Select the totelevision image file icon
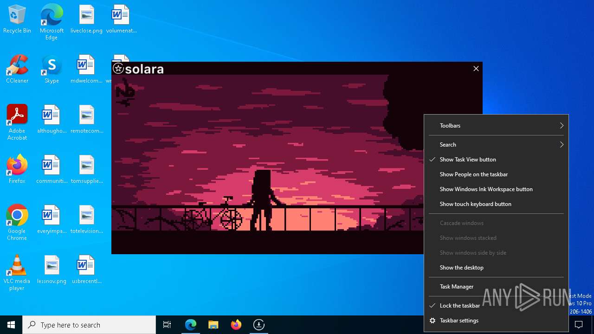 pyautogui.click(x=86, y=220)
